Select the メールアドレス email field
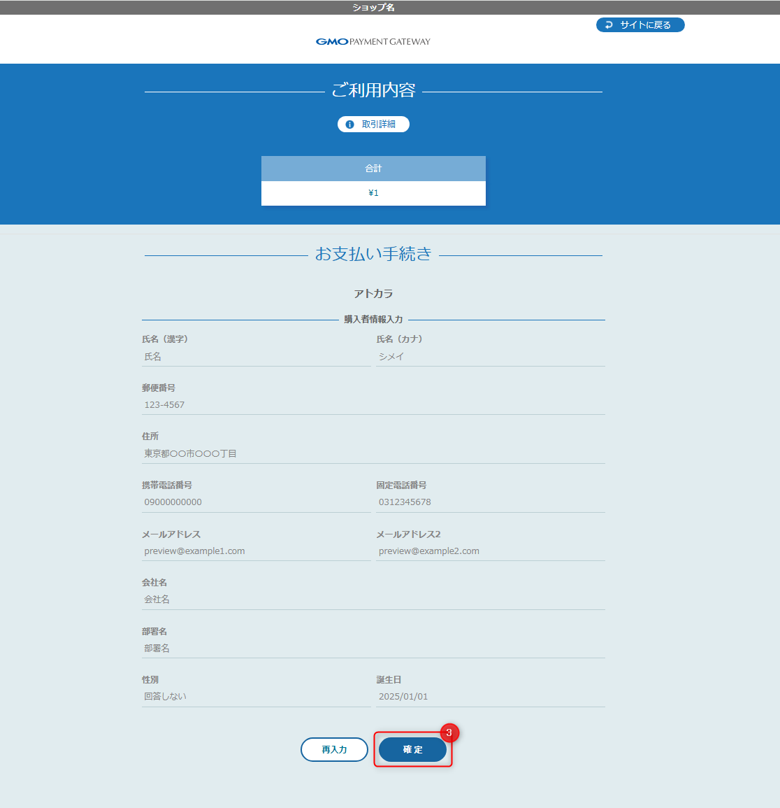The height and width of the screenshot is (808, 780). (x=256, y=551)
